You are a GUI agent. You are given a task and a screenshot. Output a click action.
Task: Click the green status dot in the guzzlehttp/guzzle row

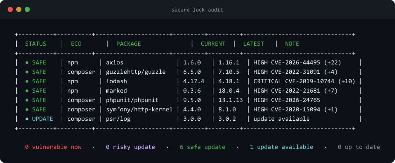tap(27, 72)
